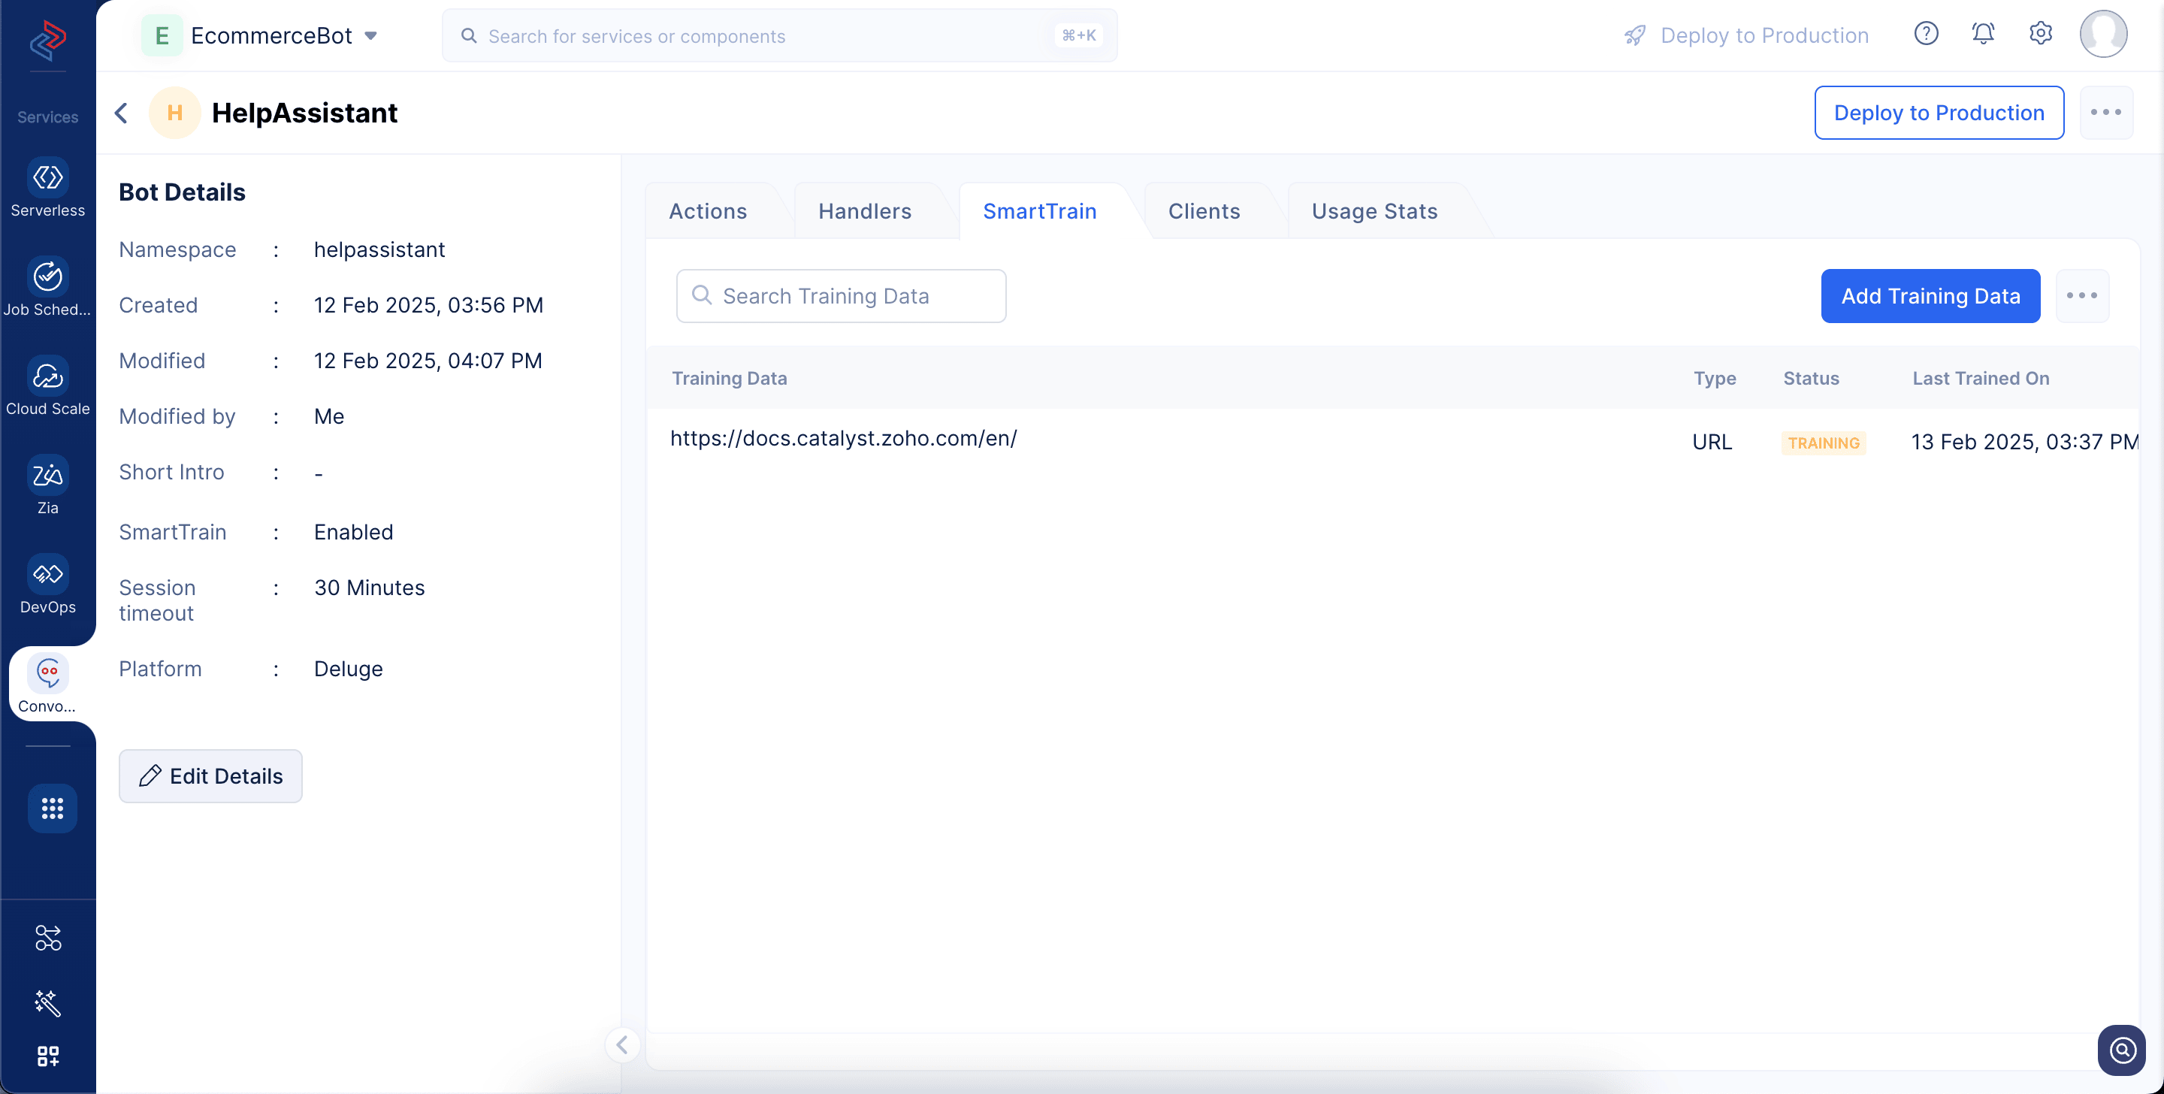Viewport: 2164px width, 1094px height.
Task: Click the magic wand icon in sidebar
Action: [x=48, y=1002]
